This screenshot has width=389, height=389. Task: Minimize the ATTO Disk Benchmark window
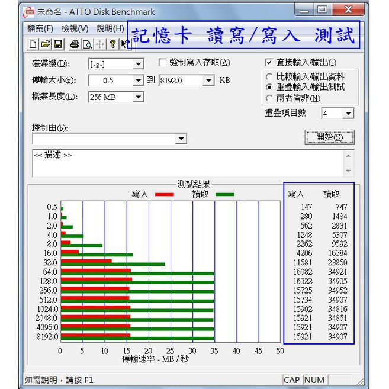(304, 10)
